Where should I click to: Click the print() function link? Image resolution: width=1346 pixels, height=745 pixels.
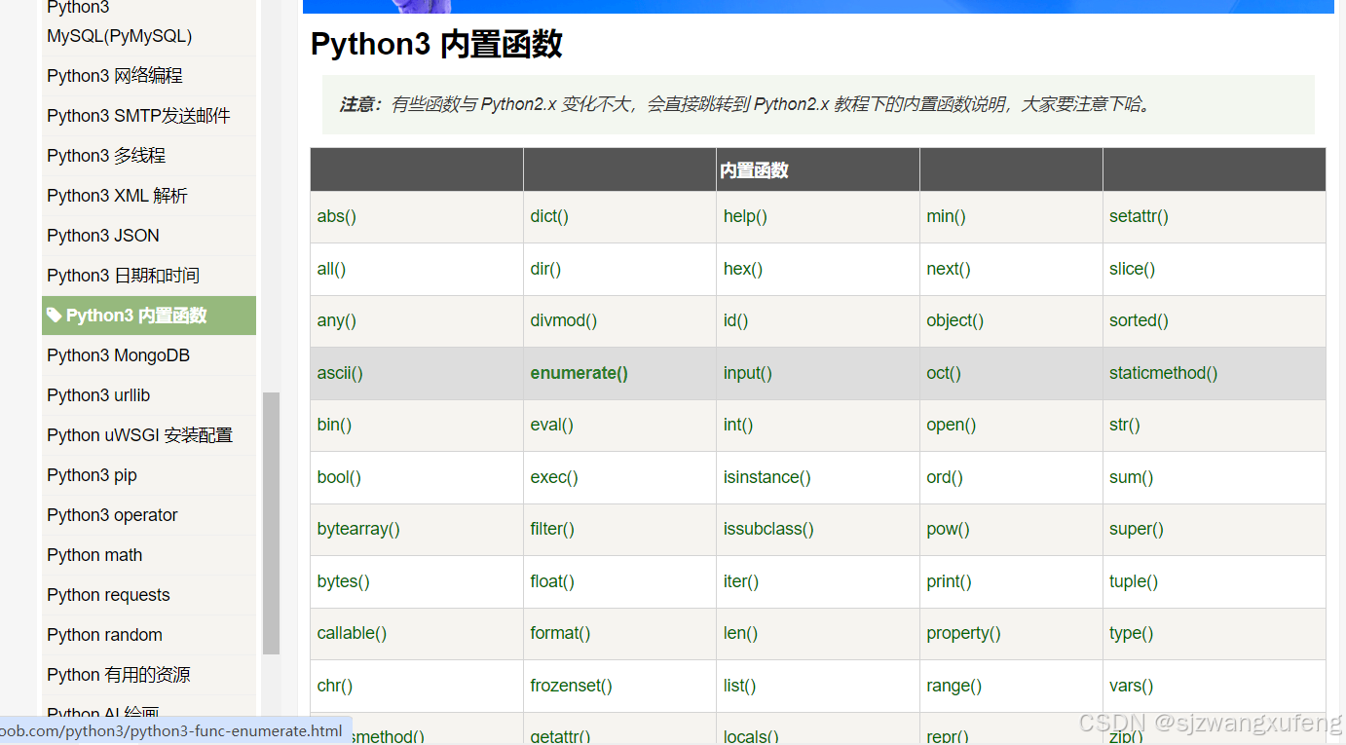point(949,581)
